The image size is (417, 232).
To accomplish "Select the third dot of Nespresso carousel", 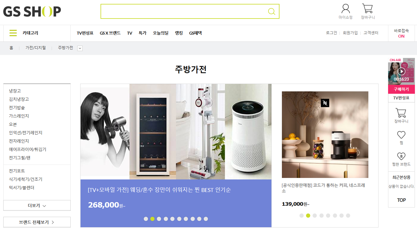I will click(315, 216).
